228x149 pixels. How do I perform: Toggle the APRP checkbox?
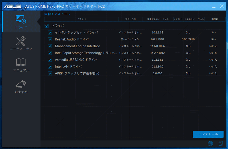coord(50,74)
